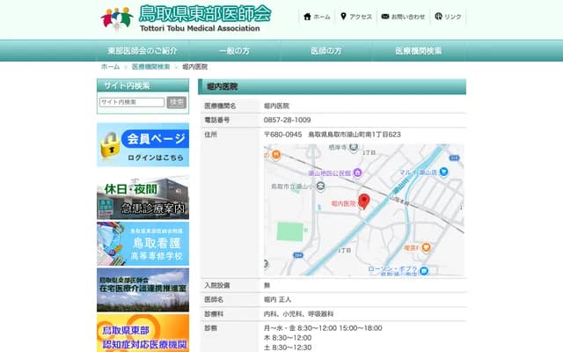Open the 医師の方 menu
The width and height of the screenshot is (563, 352).
pyautogui.click(x=326, y=51)
